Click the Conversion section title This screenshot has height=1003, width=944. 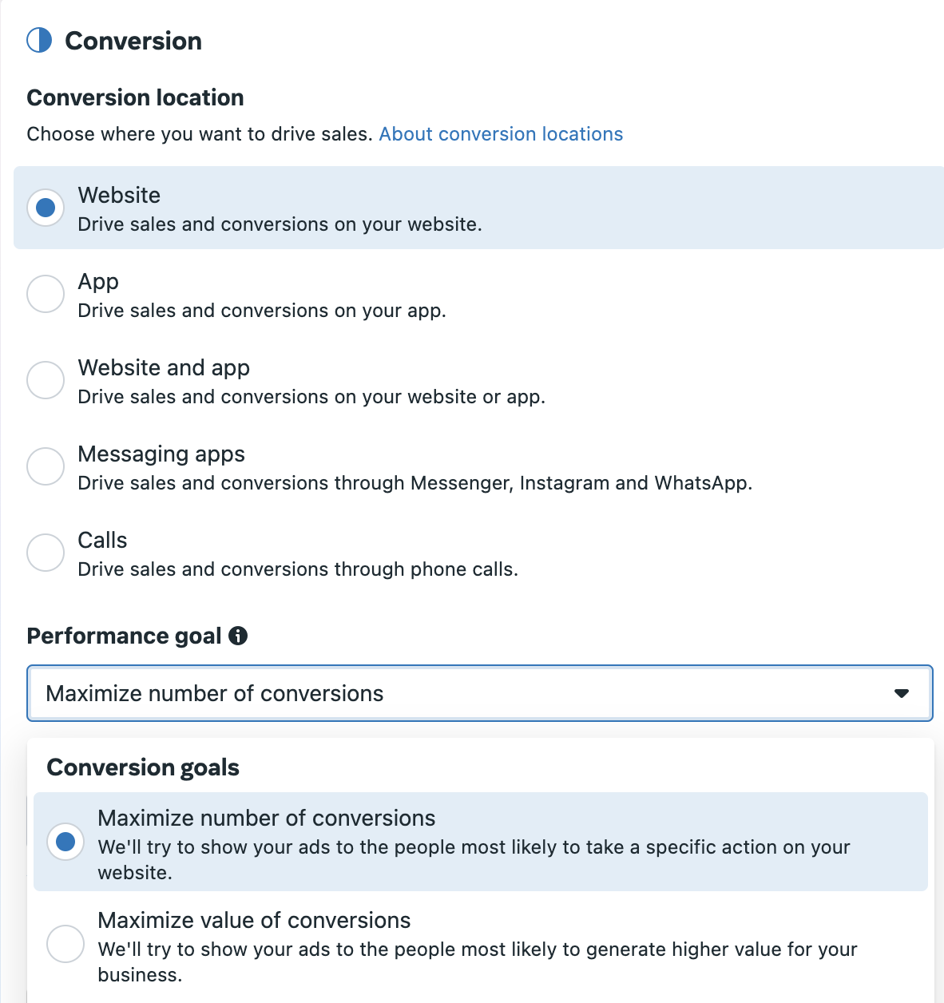(x=133, y=41)
